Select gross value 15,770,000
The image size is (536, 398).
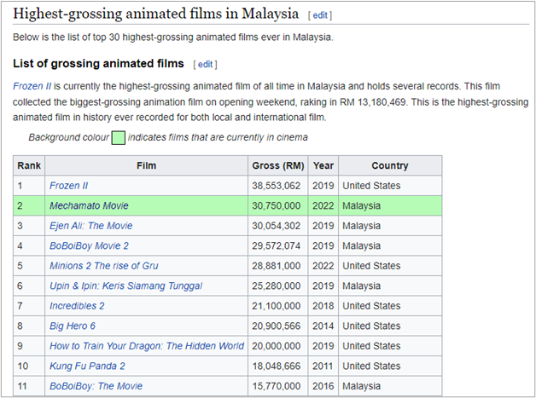coord(277,386)
